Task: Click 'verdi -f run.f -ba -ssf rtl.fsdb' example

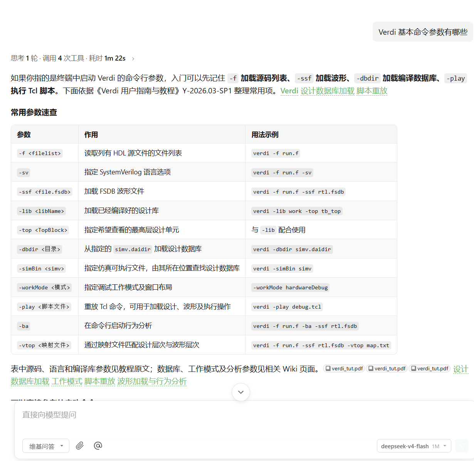Action: (305, 326)
